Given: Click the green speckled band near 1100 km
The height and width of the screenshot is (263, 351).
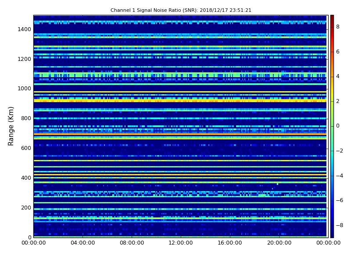Looking at the screenshot, I should point(180,75).
